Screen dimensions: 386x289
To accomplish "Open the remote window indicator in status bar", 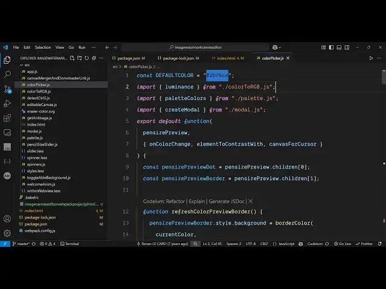I will coord(5,244).
